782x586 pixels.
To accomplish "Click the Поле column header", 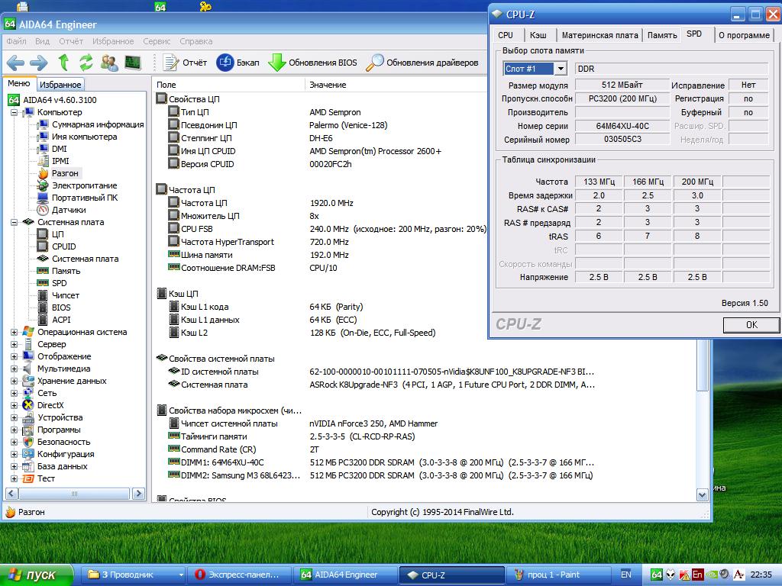I will coord(228,85).
